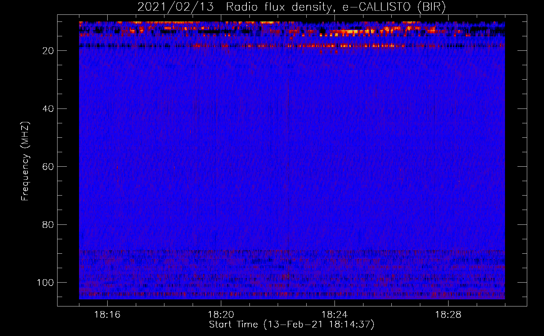Click the 80 frequency tick label
The width and height of the screenshot is (544, 336).
click(x=48, y=225)
